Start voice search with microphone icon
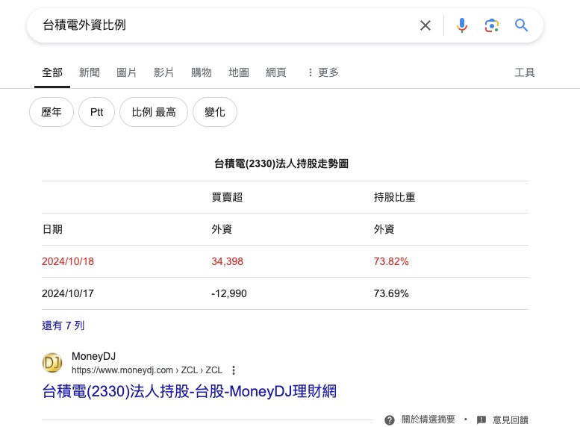580x427 pixels. pyautogui.click(x=461, y=25)
